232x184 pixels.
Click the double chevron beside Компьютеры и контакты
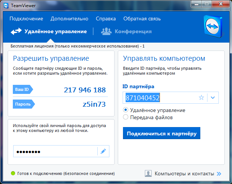(219, 174)
